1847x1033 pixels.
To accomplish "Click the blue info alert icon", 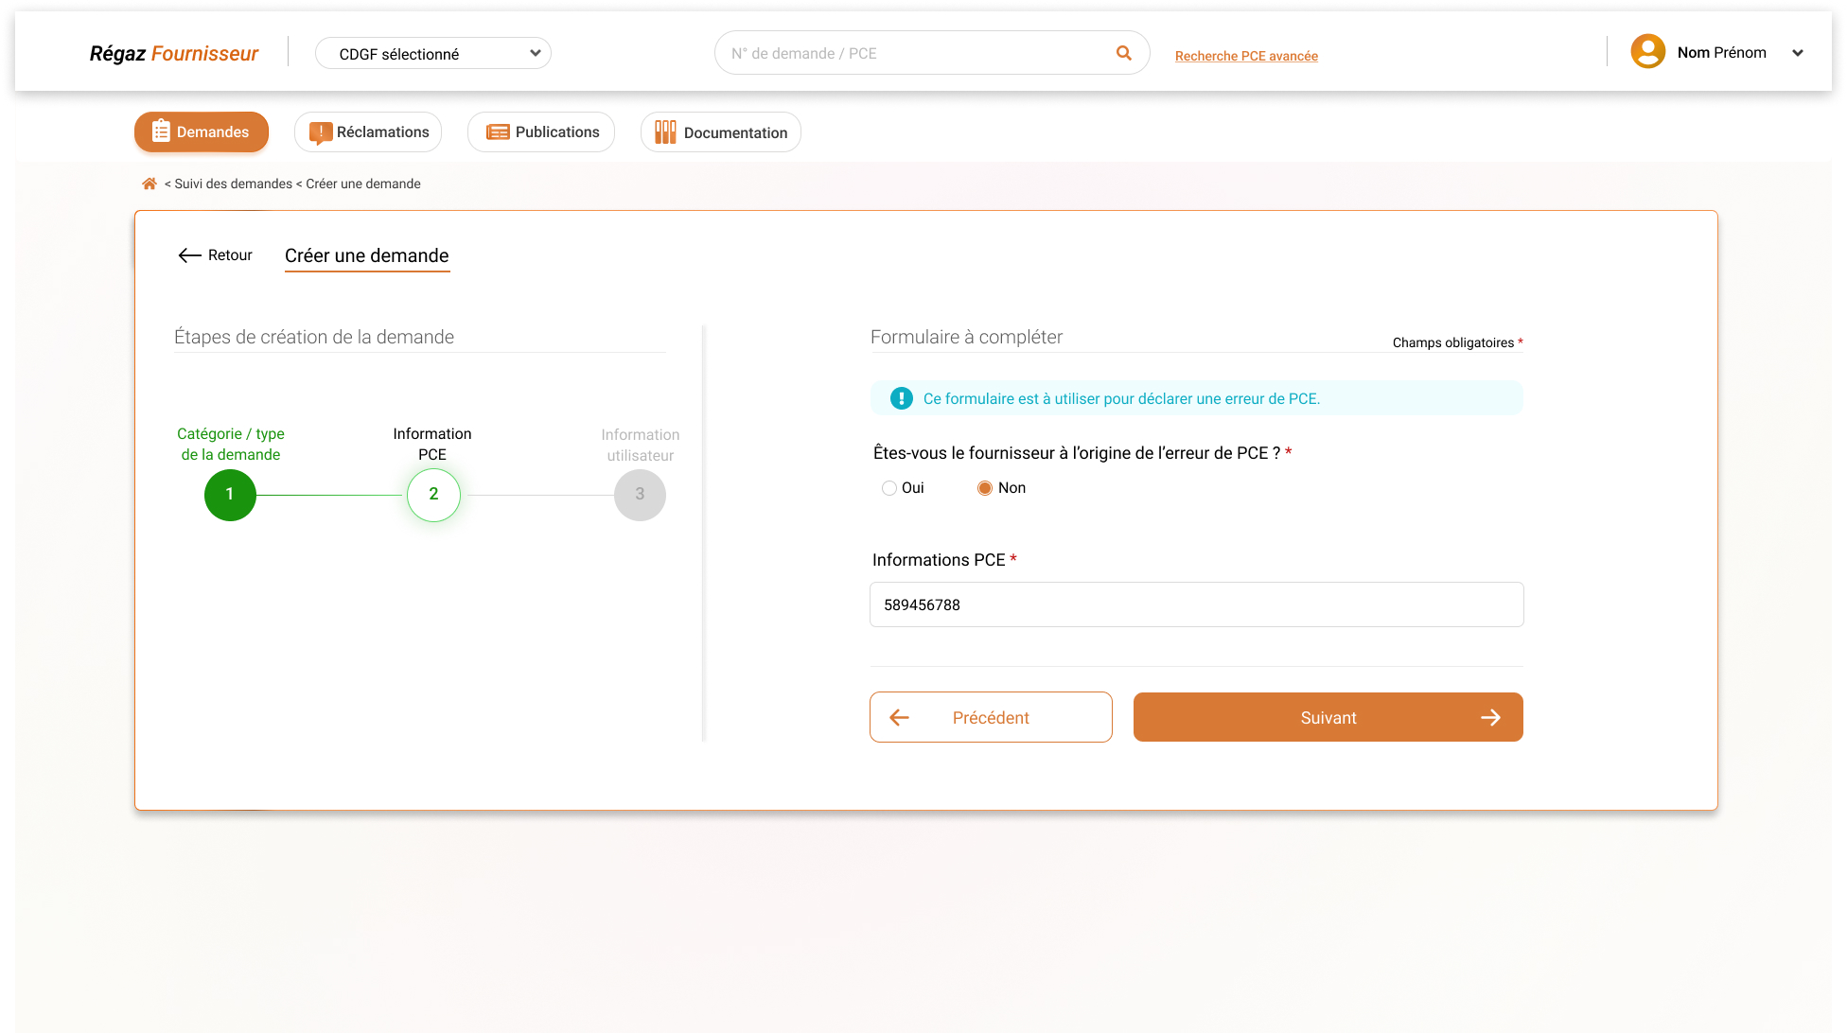I will point(901,398).
